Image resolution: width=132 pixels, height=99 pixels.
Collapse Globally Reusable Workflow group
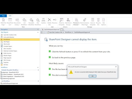tap(38, 70)
